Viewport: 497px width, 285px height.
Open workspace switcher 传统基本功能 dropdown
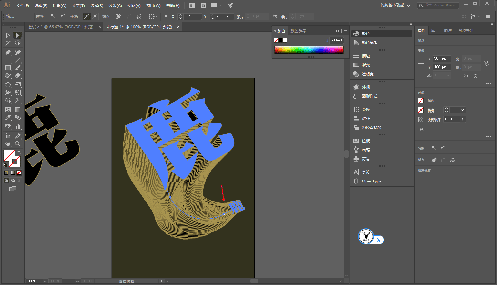[395, 5]
